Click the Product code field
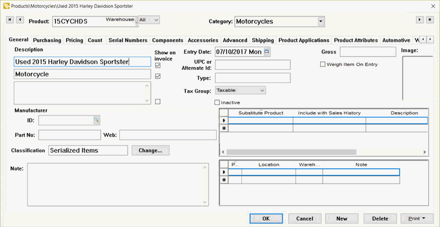 (95, 21)
